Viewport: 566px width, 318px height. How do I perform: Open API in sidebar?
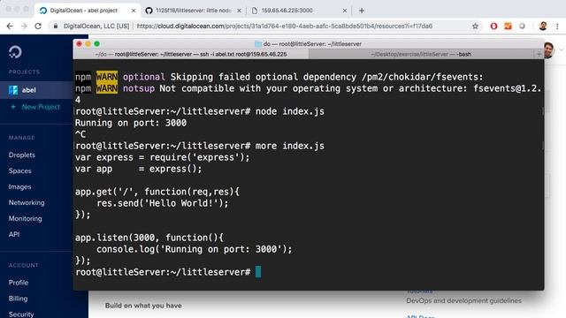point(14,234)
